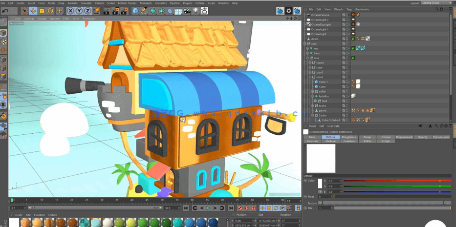
Task: Select the Scale tool
Action: point(42,11)
